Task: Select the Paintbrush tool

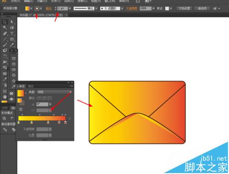Action: pyautogui.click(x=5, y=45)
